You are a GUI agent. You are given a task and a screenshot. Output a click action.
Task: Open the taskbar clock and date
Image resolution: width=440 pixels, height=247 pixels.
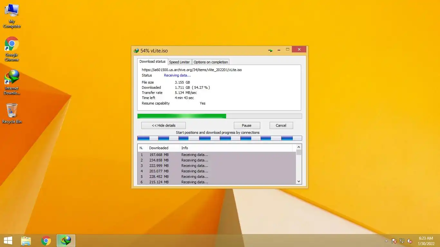[x=426, y=241]
